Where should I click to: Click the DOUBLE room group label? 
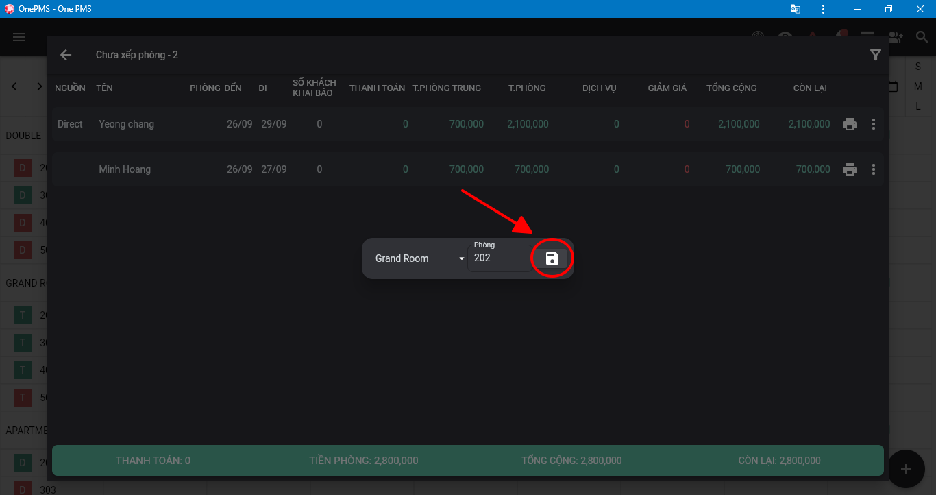(23, 136)
